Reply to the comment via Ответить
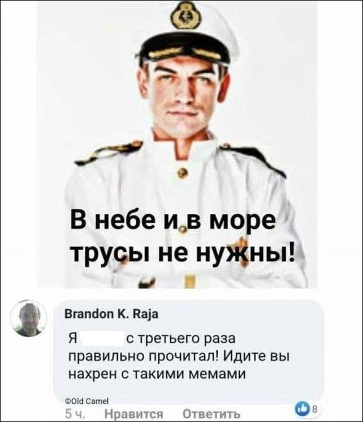This screenshot has height=422, width=363. coord(211,415)
